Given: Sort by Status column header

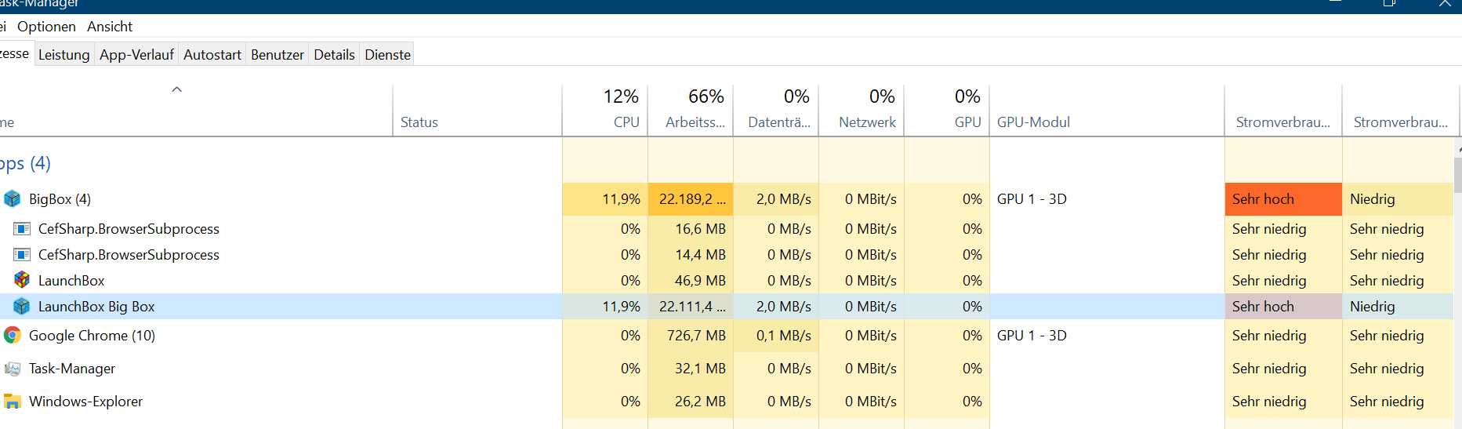Looking at the screenshot, I should pyautogui.click(x=477, y=110).
